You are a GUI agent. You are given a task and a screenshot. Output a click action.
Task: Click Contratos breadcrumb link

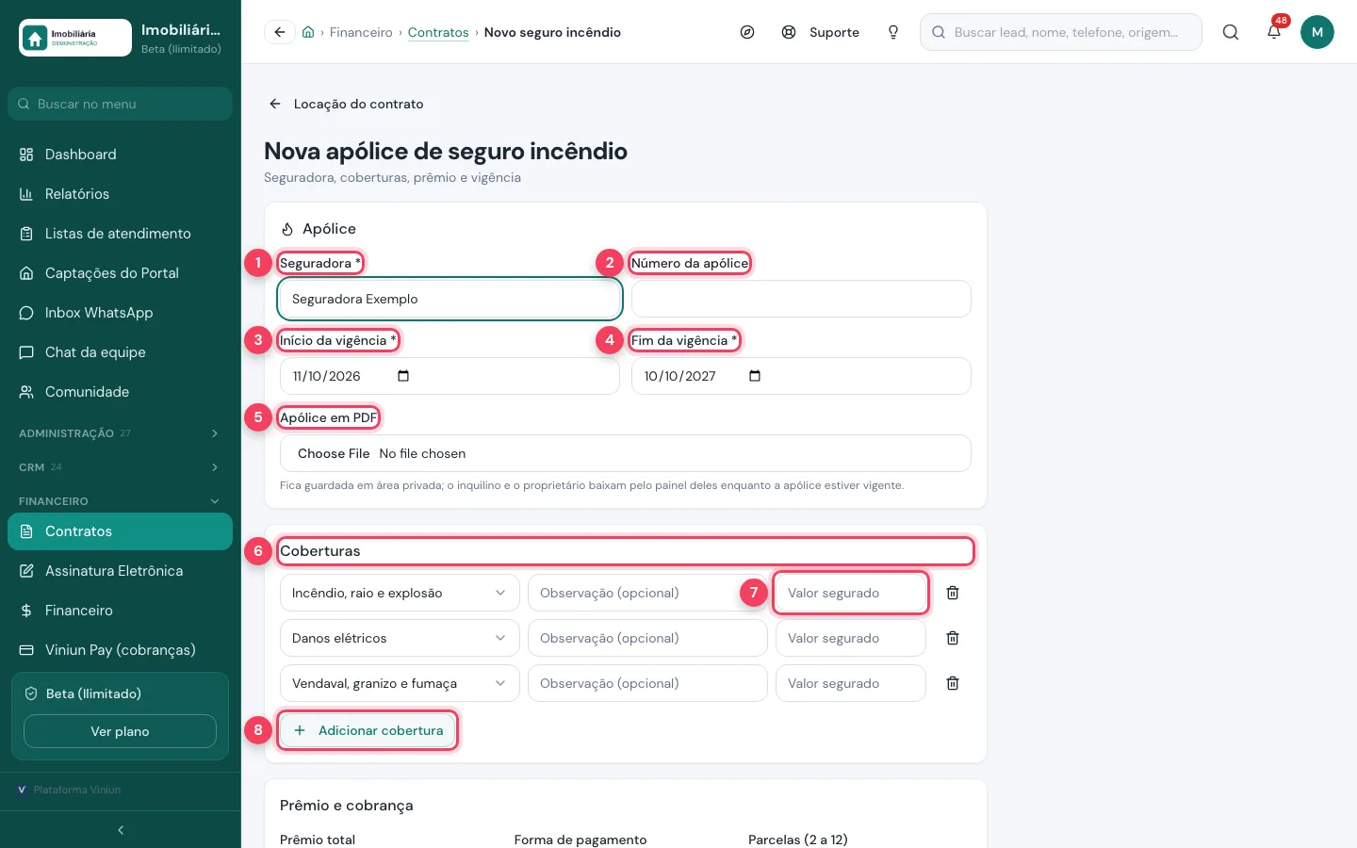point(438,32)
